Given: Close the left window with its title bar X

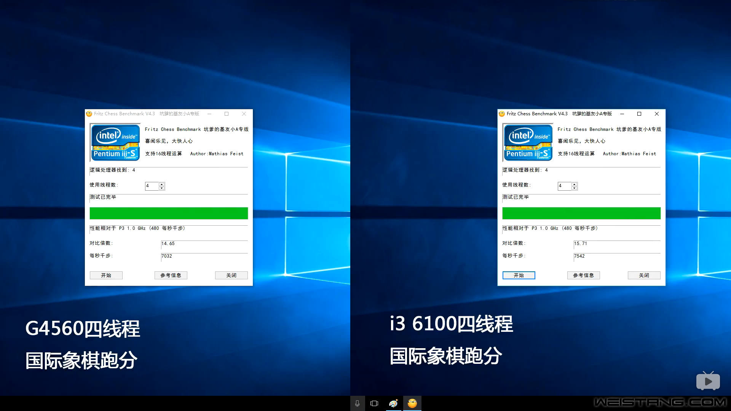Looking at the screenshot, I should [244, 114].
